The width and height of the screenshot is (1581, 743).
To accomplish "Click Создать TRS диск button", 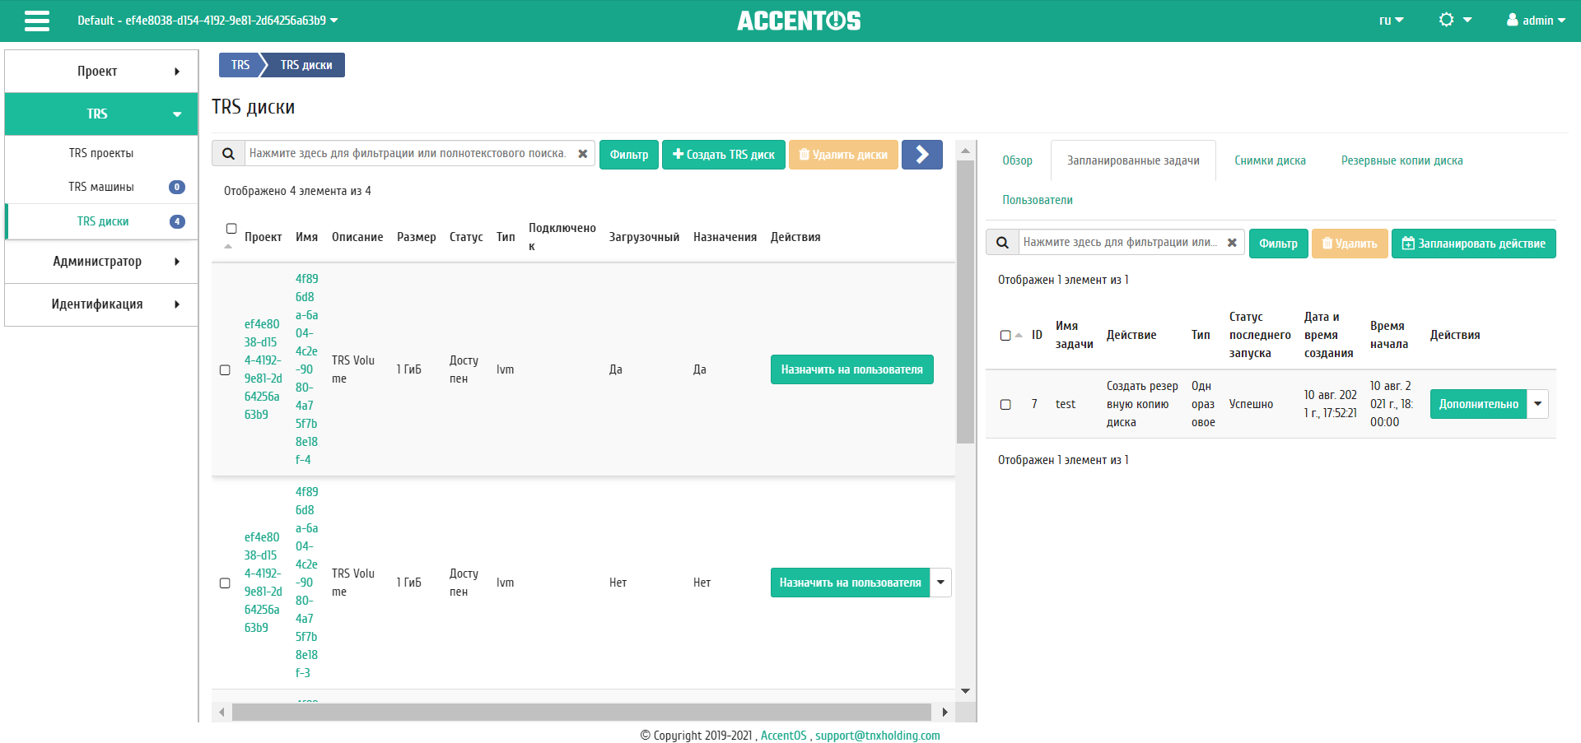I will click(x=724, y=155).
